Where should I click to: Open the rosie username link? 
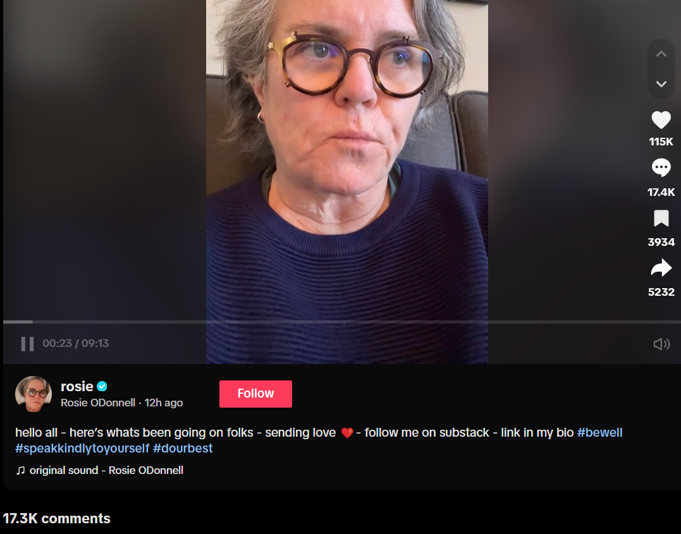tap(77, 386)
